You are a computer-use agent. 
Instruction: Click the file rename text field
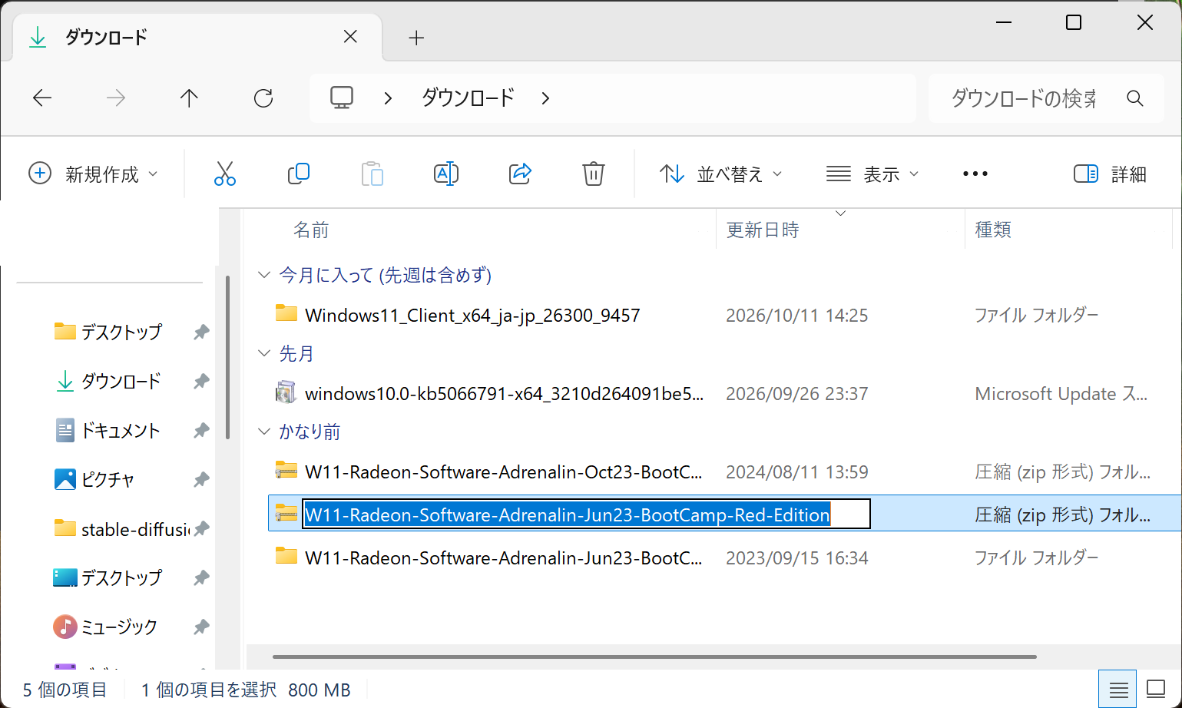tap(587, 514)
